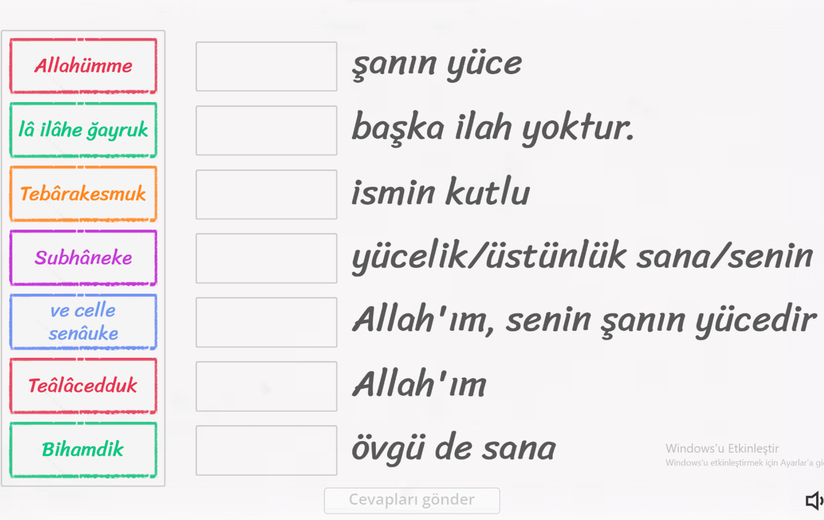Select the empty slot beside Allah'ım
Screen dimensions: 824x520
click(x=266, y=386)
